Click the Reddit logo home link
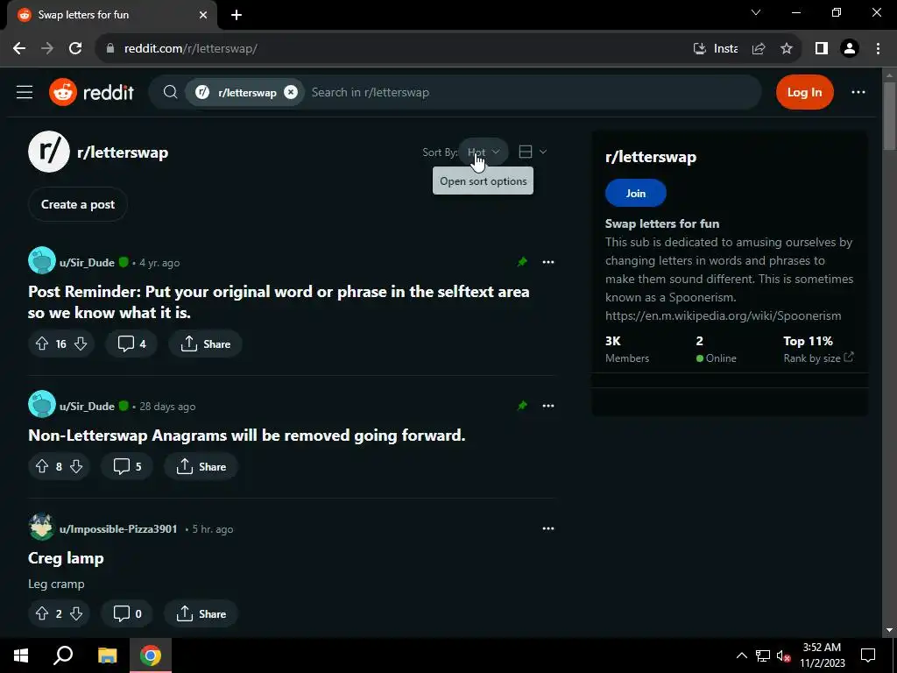 pyautogui.click(x=91, y=92)
